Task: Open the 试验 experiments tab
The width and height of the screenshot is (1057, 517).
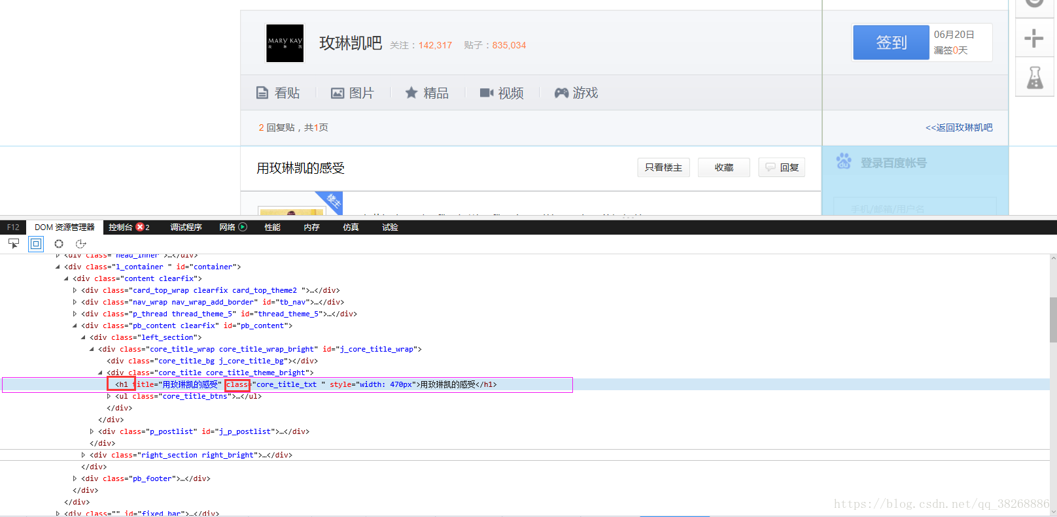Action: click(x=390, y=227)
